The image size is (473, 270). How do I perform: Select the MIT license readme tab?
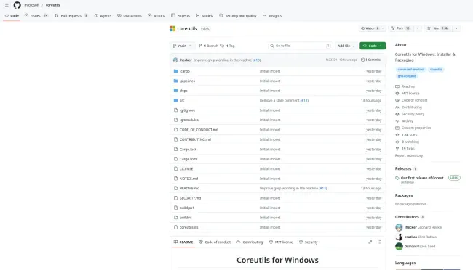point(281,242)
